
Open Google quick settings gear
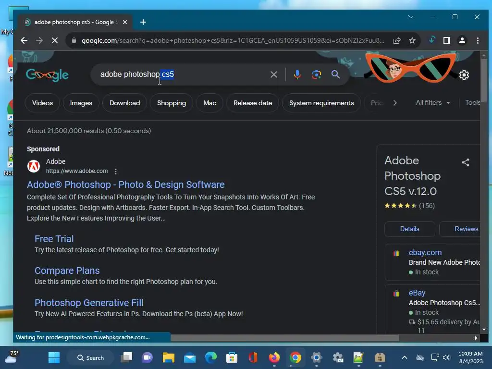(464, 75)
